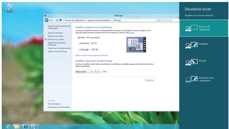
Task: Choose Deuxième écran uniquement projection mode
Action: (x=204, y=79)
